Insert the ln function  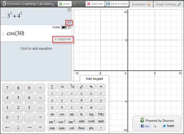point(81,114)
